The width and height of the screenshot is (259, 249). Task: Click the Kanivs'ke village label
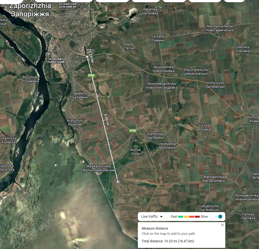coord(10,140)
